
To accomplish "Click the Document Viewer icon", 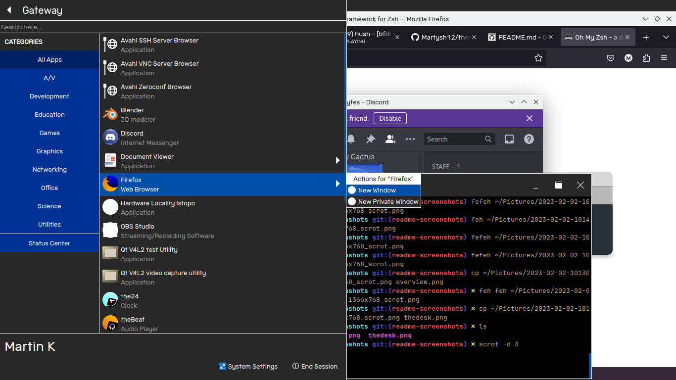I will coord(110,161).
